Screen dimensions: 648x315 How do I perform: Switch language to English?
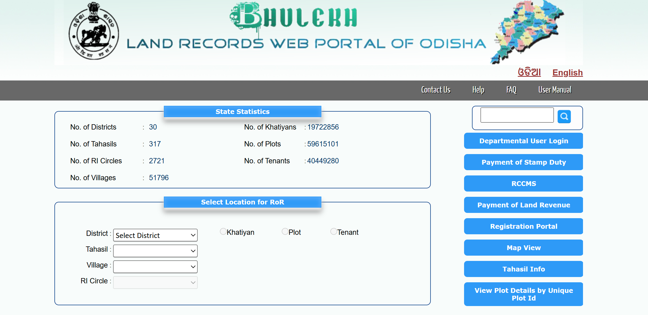click(x=567, y=73)
